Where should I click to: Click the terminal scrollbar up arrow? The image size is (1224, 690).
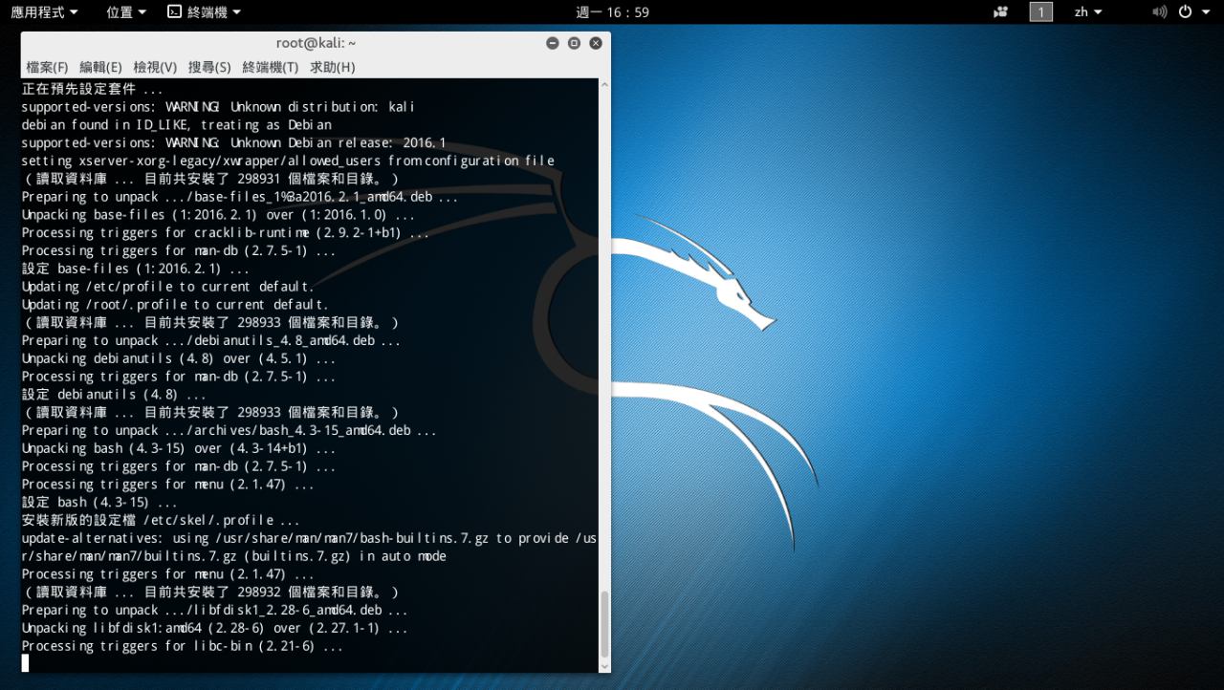(x=604, y=85)
